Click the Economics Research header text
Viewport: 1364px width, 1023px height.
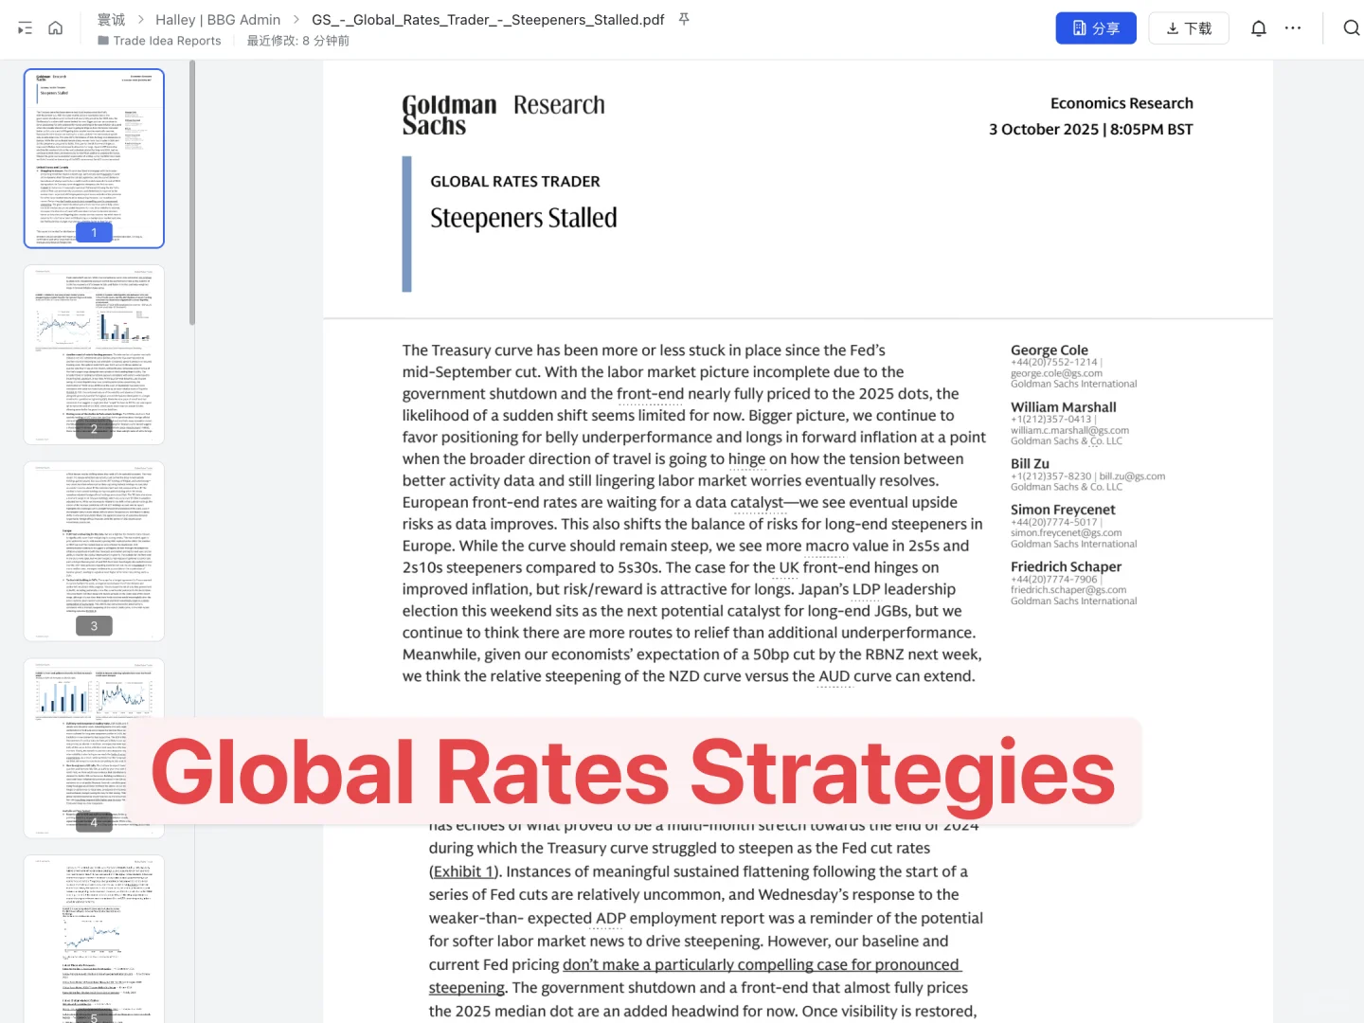click(1122, 103)
